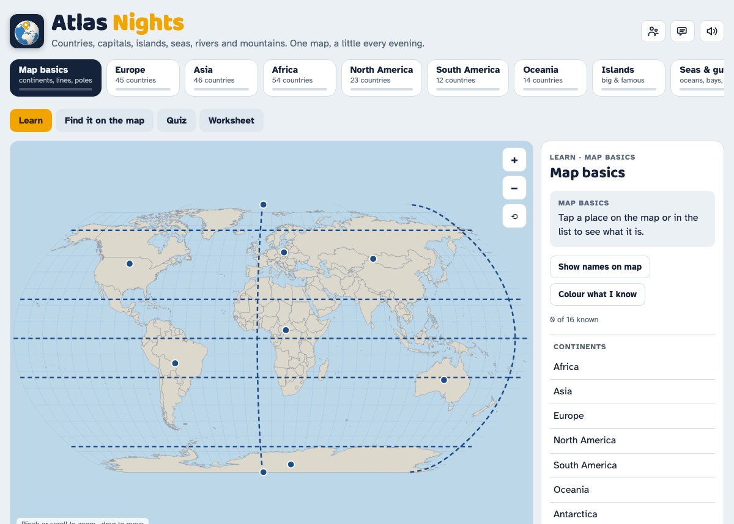Image resolution: width=734 pixels, height=524 pixels.
Task: Select Asia in the continents list
Action: click(x=632, y=391)
